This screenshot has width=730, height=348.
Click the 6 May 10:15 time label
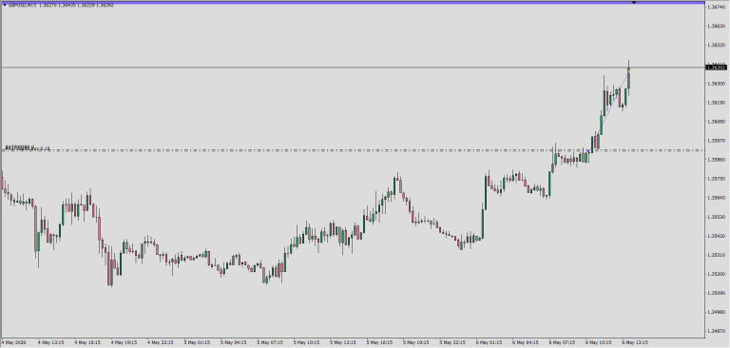599,342
